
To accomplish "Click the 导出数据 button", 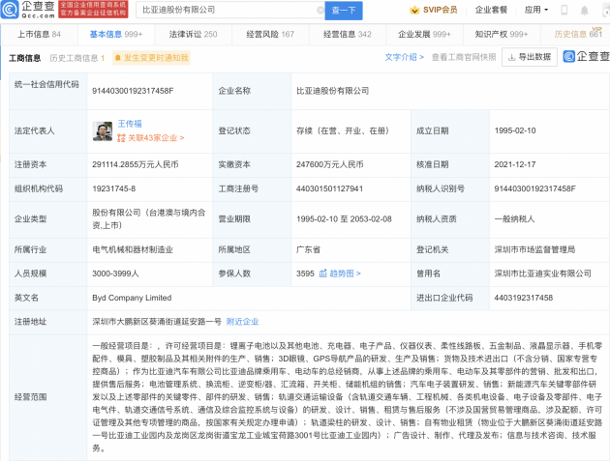I will click(530, 57).
